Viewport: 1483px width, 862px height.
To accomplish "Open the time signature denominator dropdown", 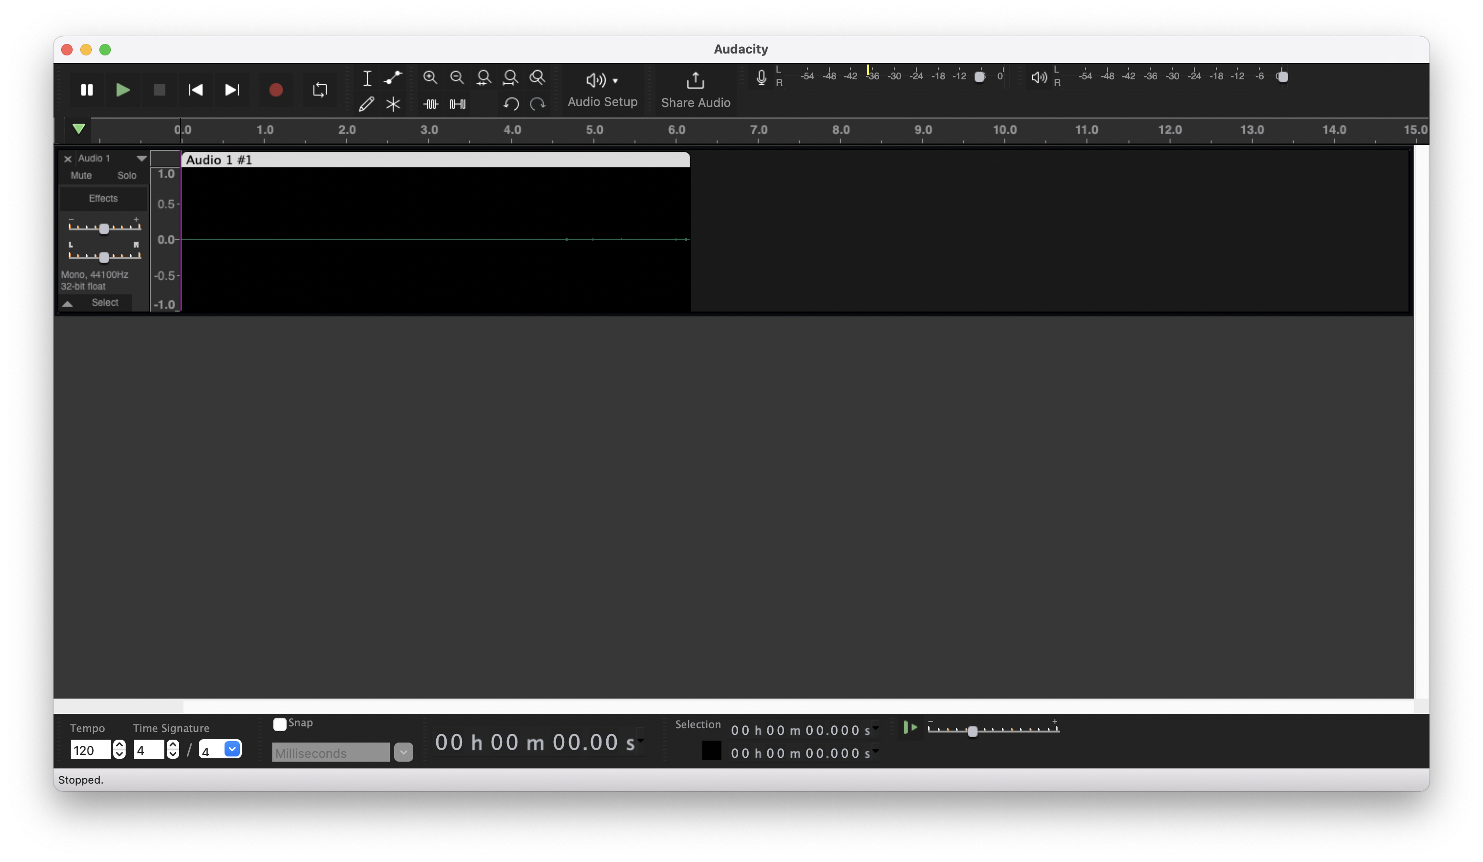I will click(231, 749).
